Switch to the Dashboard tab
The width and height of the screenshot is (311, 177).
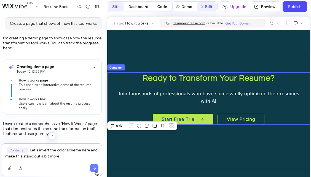coord(138,7)
